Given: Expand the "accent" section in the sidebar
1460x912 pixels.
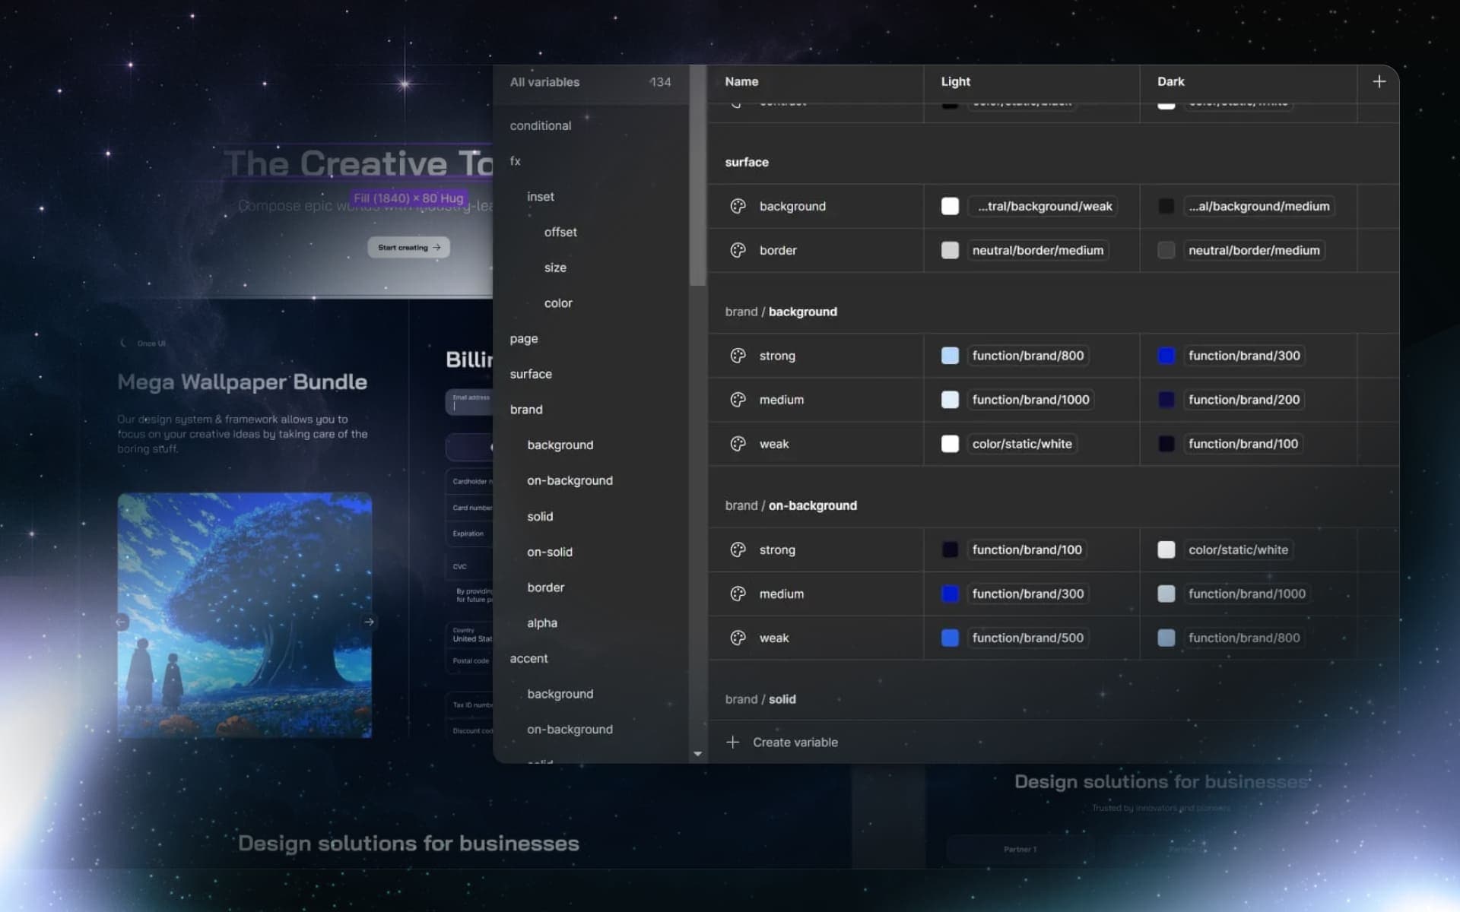Looking at the screenshot, I should pos(529,658).
